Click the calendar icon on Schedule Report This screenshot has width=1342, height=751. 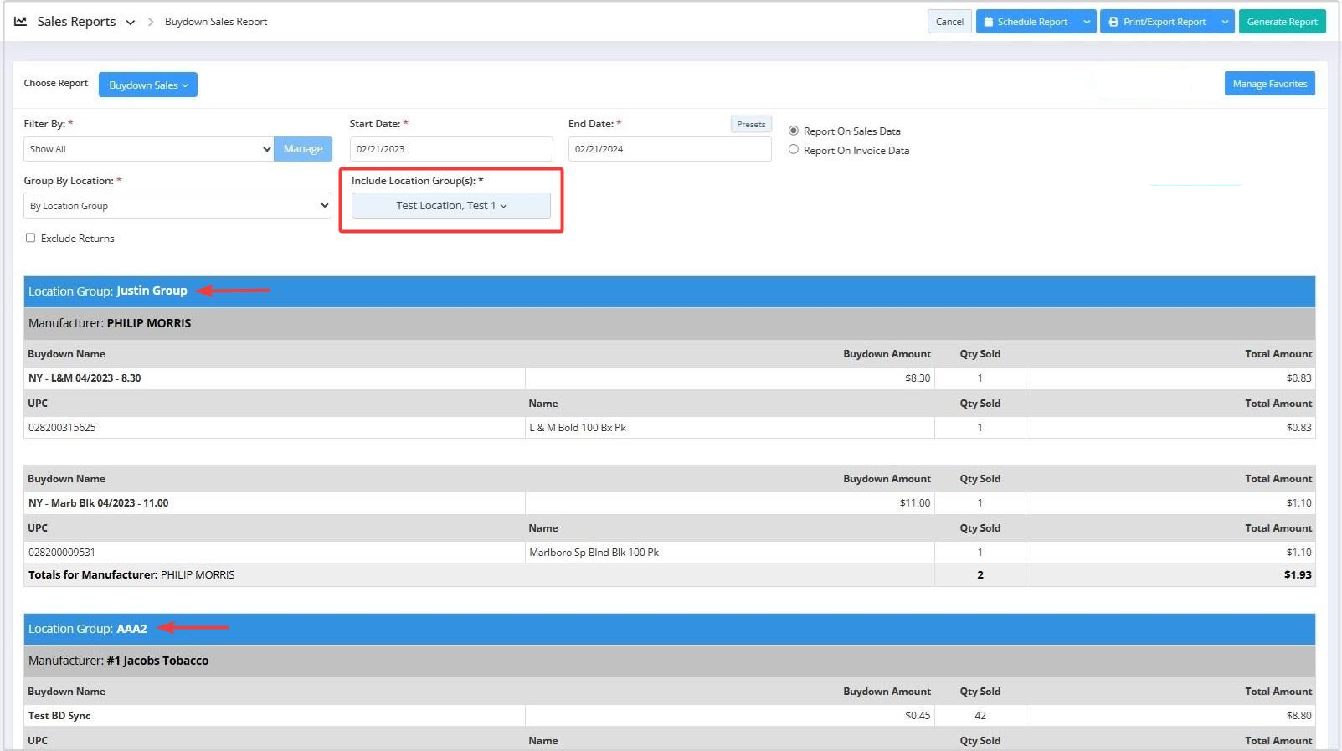click(x=988, y=22)
